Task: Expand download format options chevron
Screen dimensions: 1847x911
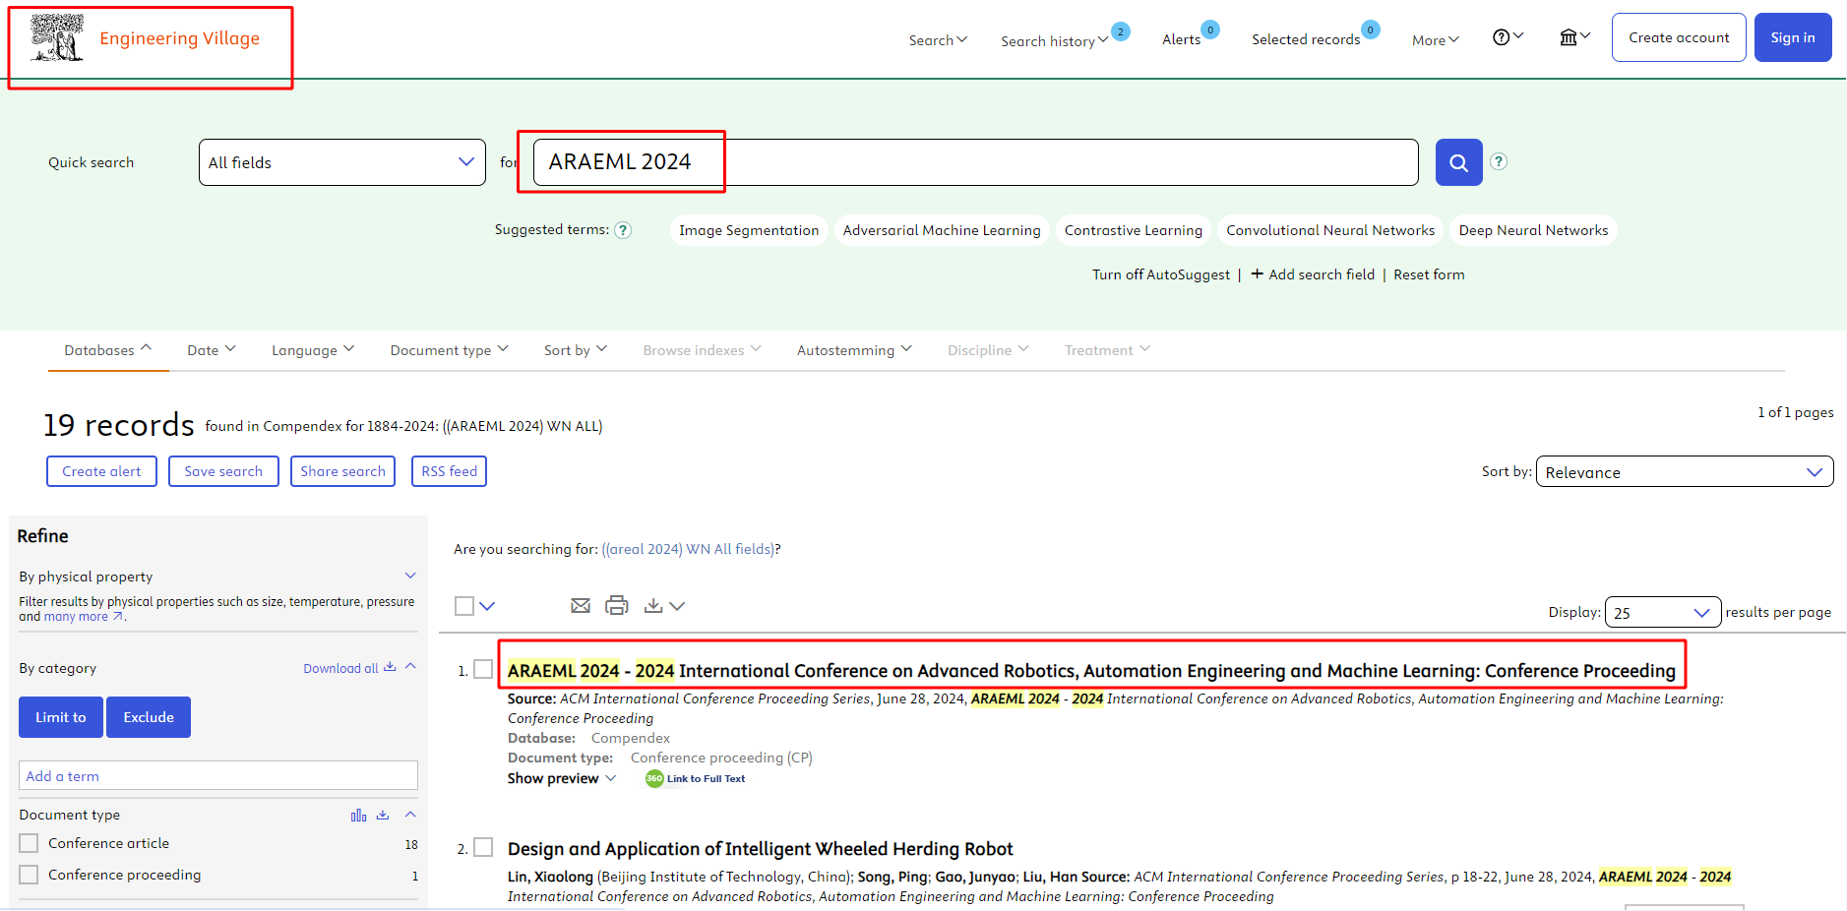Action: coord(677,606)
